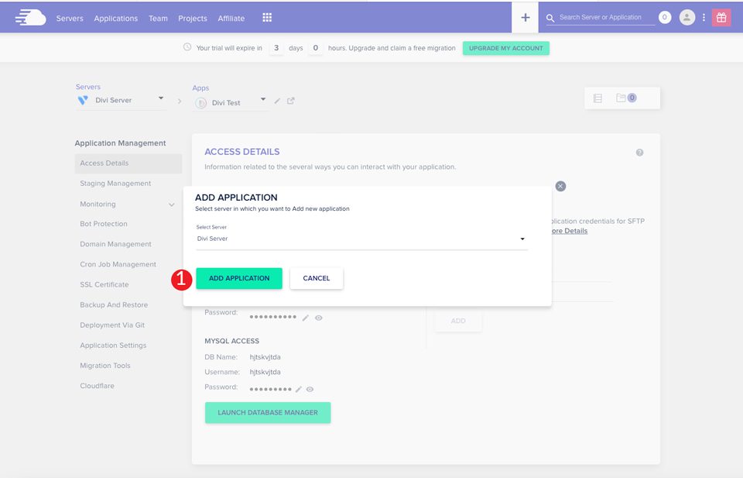This screenshot has width=743, height=478.
Task: Click the help question mark icon
Action: coord(639,153)
